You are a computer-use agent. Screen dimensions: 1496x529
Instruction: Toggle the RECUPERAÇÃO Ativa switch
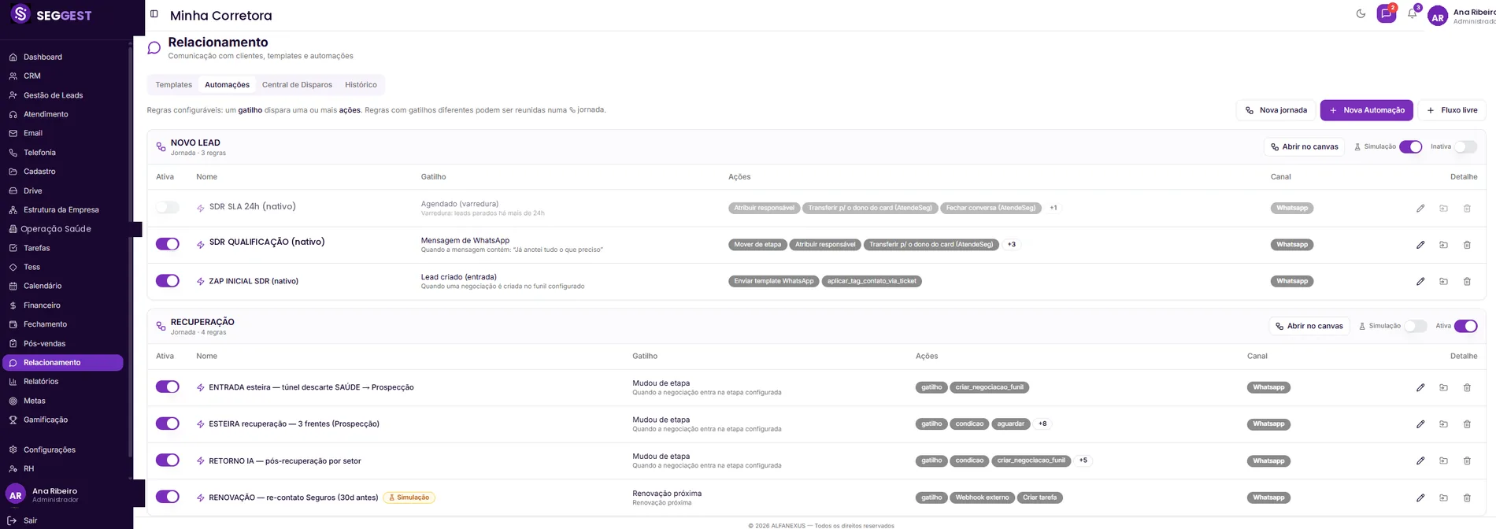click(x=1465, y=326)
